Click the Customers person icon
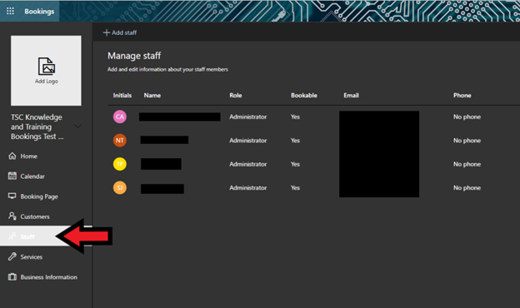Image resolution: width=520 pixels, height=308 pixels. point(12,216)
